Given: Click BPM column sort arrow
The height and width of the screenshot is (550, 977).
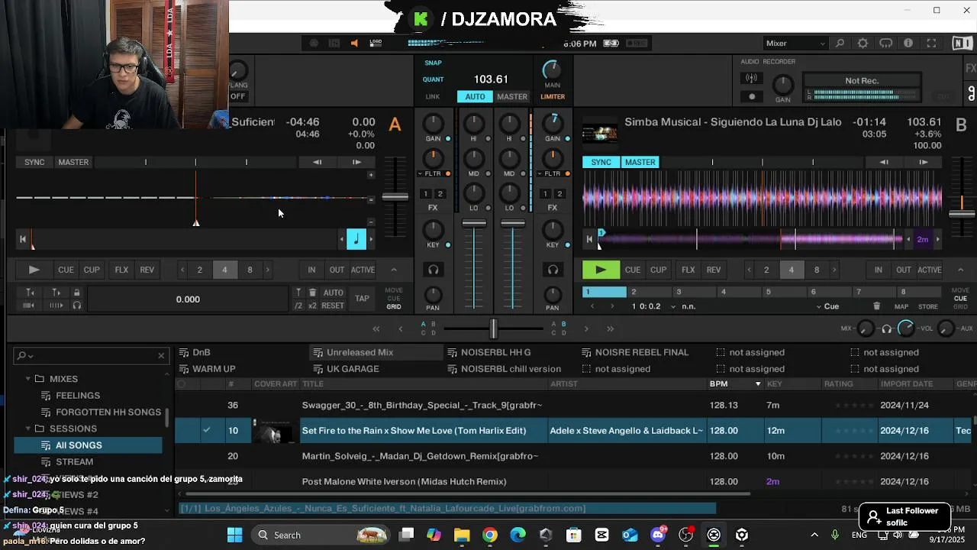Looking at the screenshot, I should pyautogui.click(x=758, y=383).
